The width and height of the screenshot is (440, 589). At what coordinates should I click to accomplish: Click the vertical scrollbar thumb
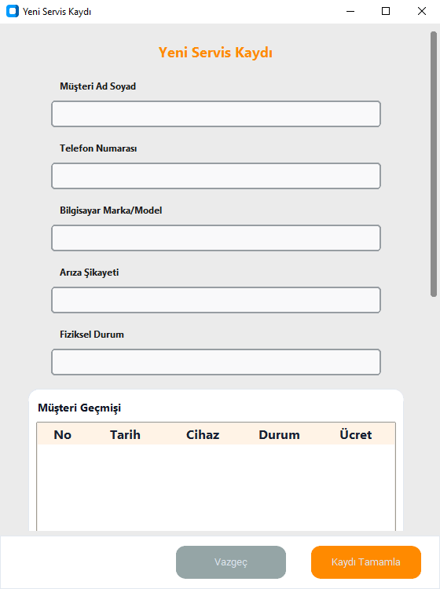coord(433,164)
